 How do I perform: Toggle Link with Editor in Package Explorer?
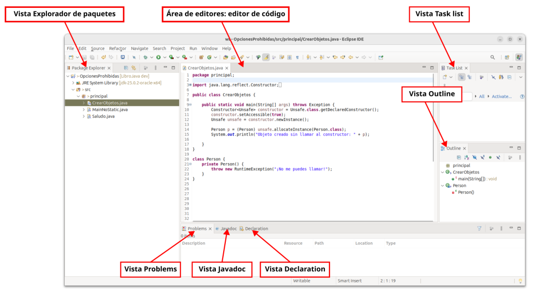click(134, 68)
